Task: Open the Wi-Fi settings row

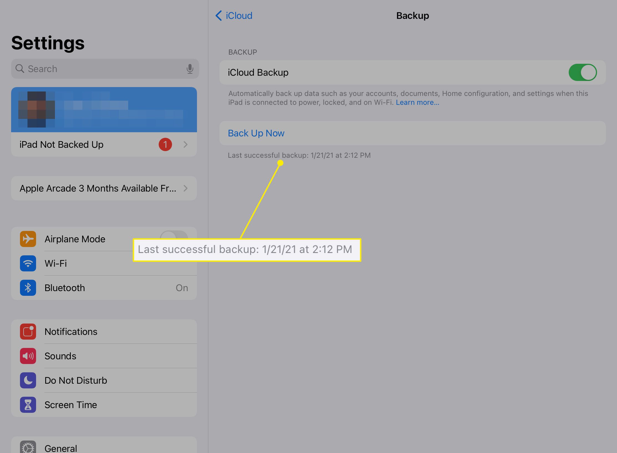Action: point(104,263)
